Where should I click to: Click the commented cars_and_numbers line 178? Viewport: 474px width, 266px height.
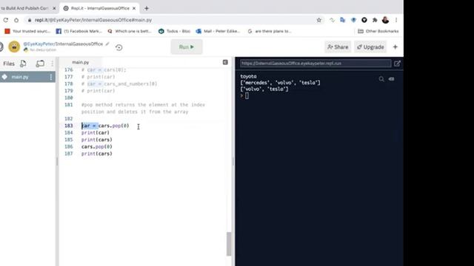coord(119,83)
